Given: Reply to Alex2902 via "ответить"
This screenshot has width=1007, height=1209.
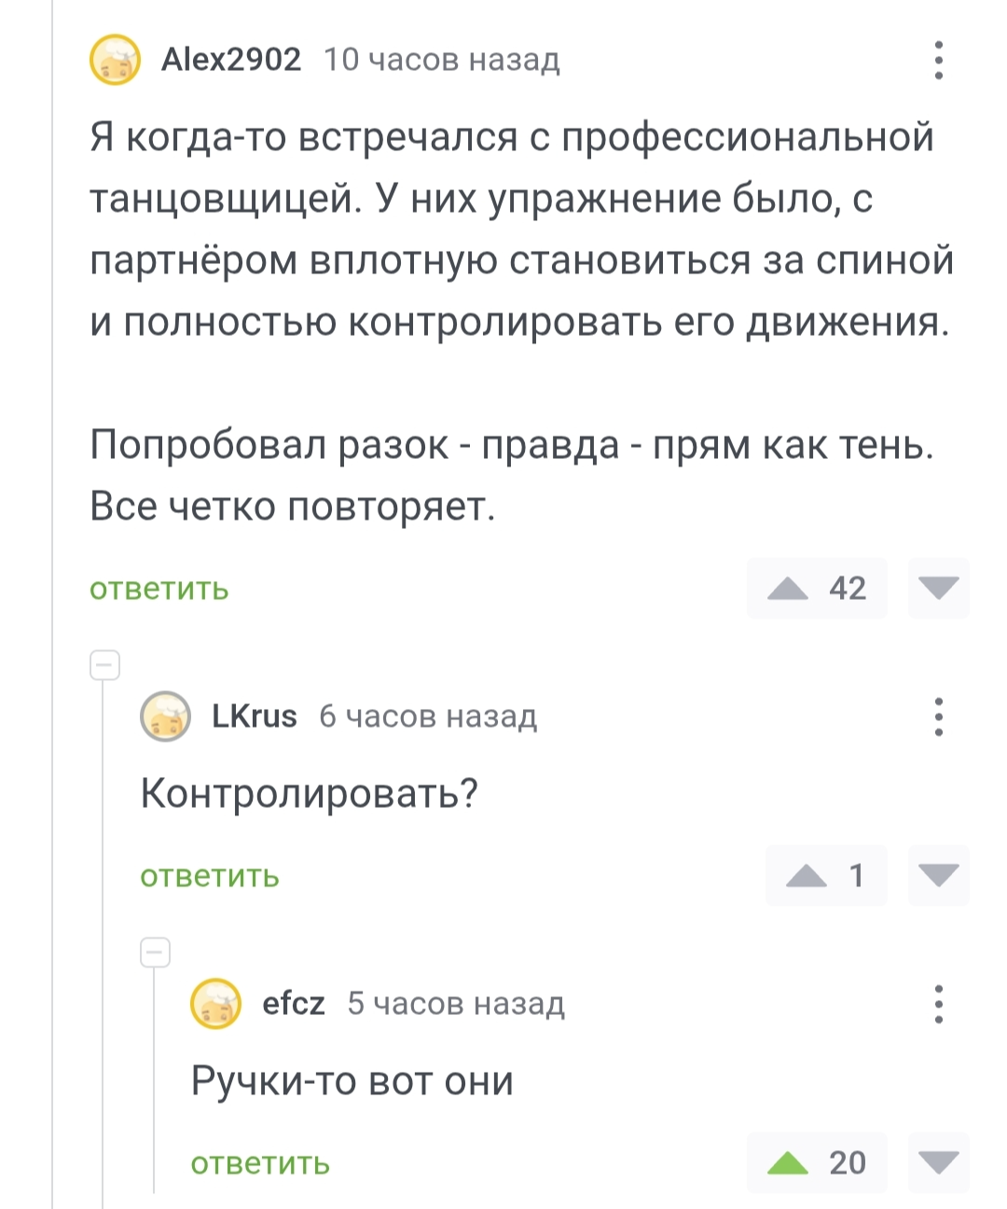Looking at the screenshot, I should pyautogui.click(x=159, y=590).
